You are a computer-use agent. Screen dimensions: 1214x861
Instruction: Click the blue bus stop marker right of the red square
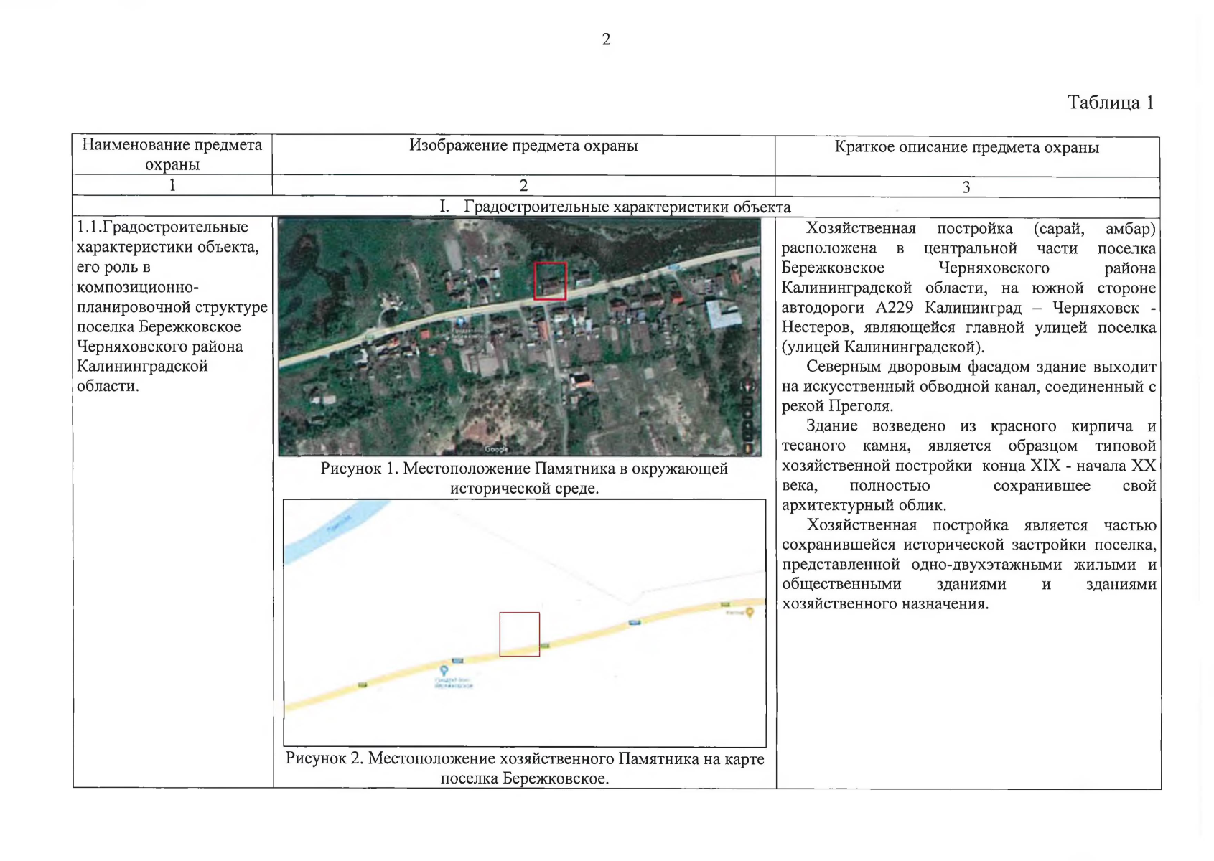634,622
